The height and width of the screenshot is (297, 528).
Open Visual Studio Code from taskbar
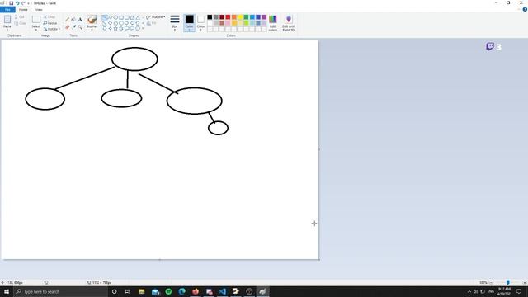tap(222, 291)
